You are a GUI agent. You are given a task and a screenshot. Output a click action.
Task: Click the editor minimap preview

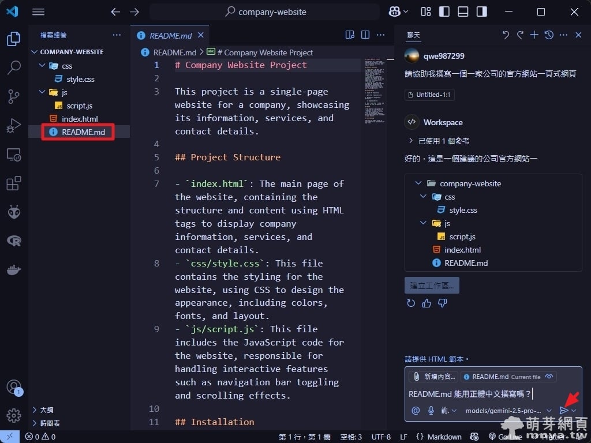[x=377, y=92]
